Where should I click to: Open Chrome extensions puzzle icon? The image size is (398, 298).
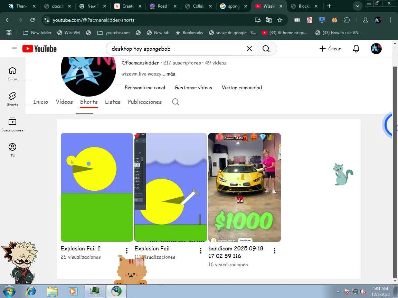point(347,20)
